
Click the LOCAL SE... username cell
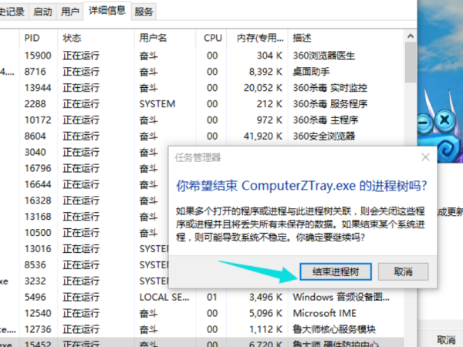164,297
